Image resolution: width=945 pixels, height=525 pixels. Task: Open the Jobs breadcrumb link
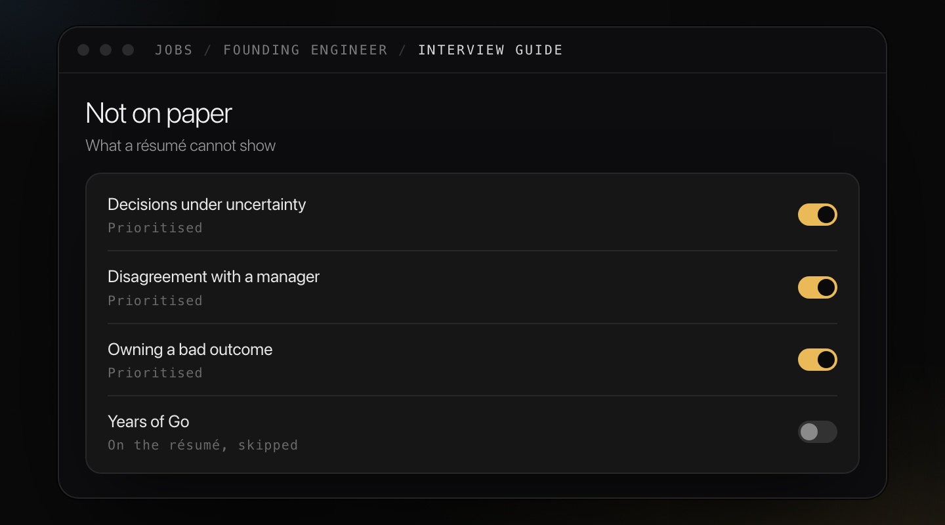[x=174, y=50]
